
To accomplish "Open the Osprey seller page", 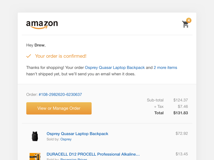I will pyautogui.click(x=66, y=139).
